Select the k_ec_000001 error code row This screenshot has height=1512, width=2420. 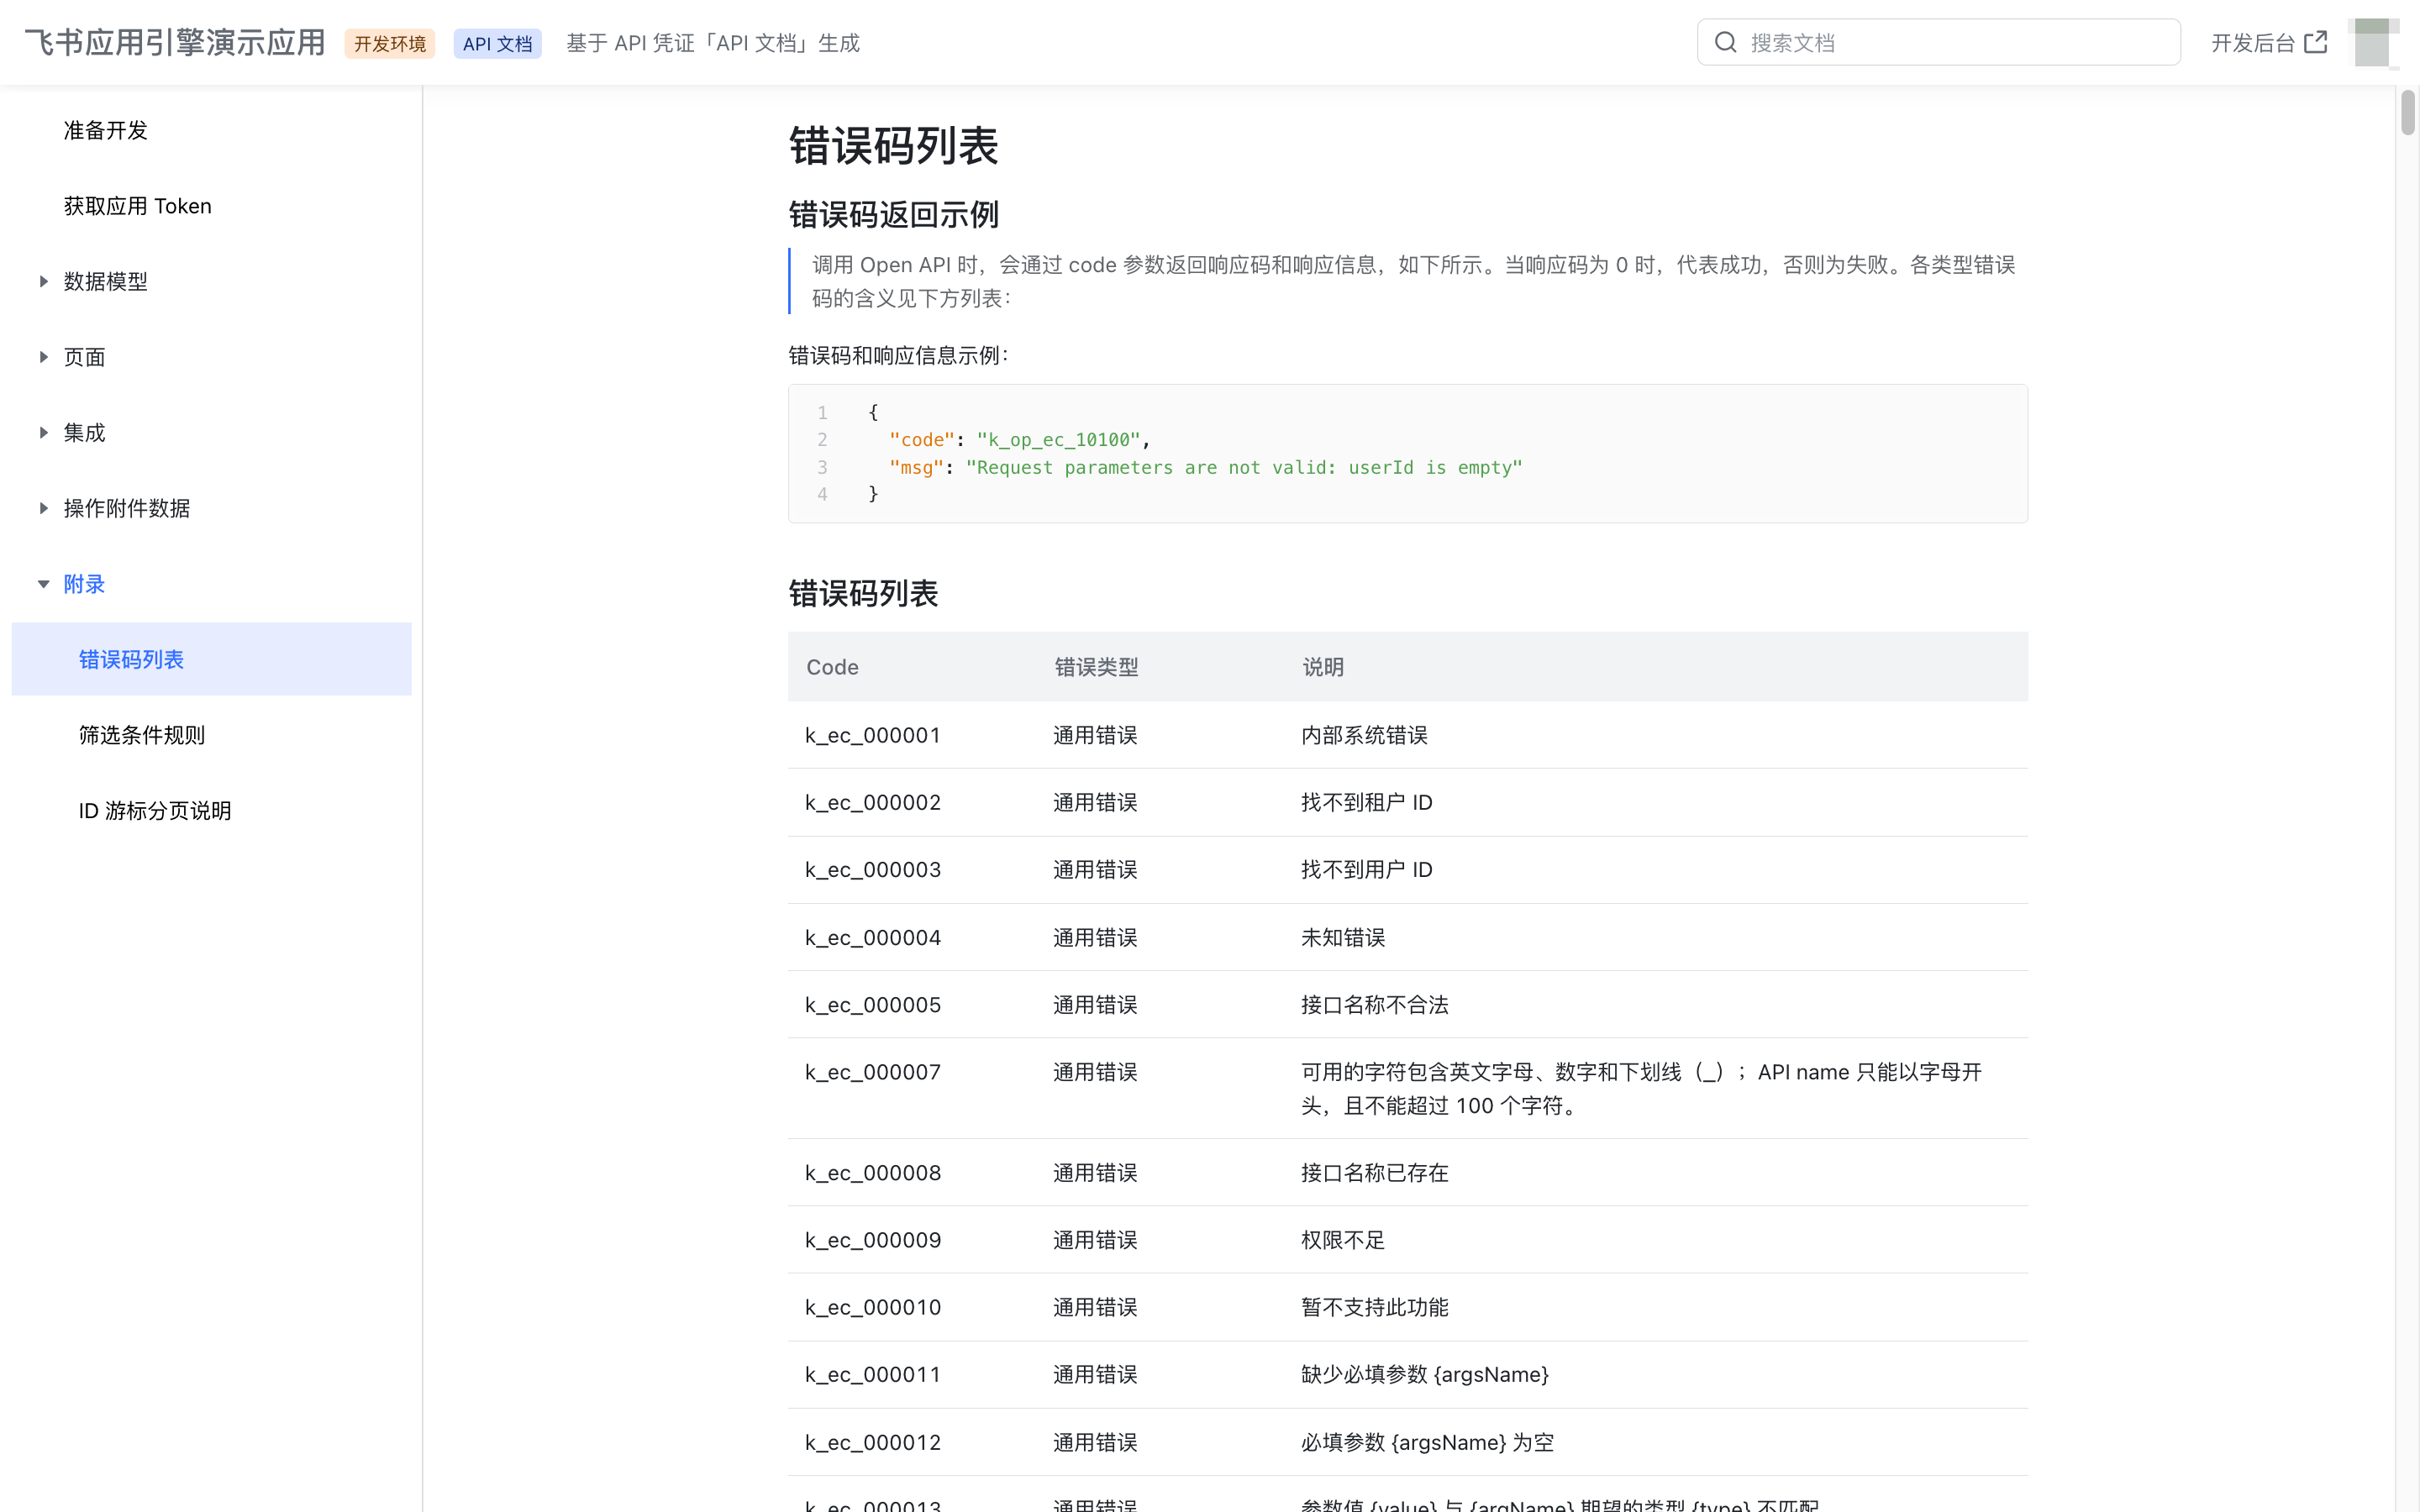click(872, 734)
